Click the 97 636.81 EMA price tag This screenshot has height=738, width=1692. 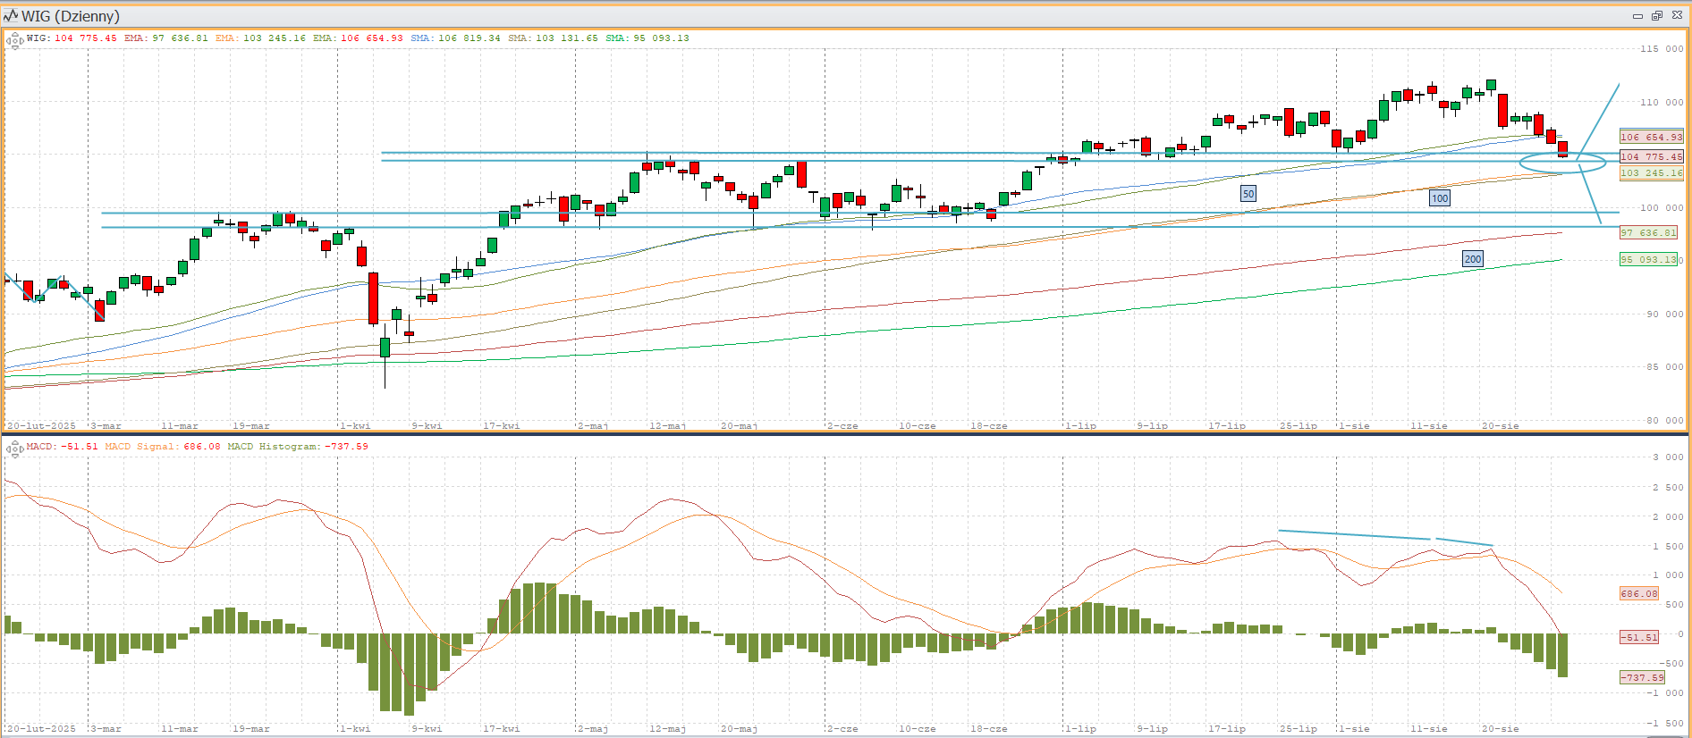1648,232
